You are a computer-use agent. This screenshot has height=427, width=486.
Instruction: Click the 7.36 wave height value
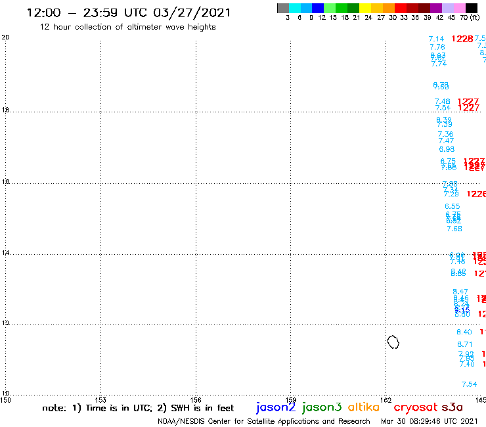(x=445, y=134)
